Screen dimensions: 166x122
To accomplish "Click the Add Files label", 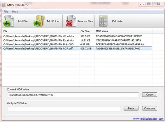I will (23, 21).
